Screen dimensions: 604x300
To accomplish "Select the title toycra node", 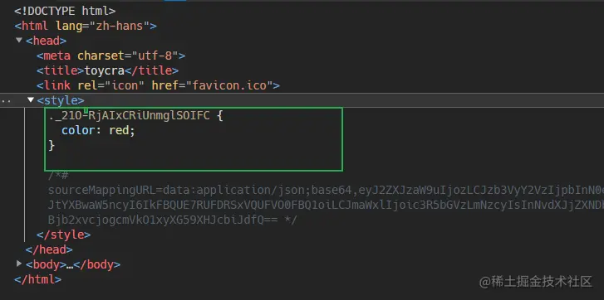I will 107,70.
